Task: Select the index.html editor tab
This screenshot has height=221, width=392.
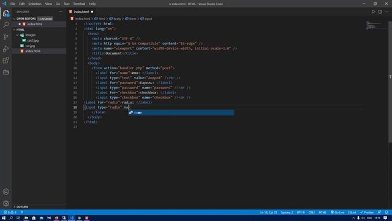Action: coord(81,12)
